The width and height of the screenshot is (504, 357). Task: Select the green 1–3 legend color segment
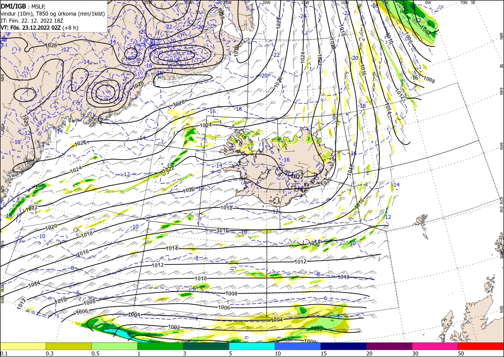click(x=160, y=346)
